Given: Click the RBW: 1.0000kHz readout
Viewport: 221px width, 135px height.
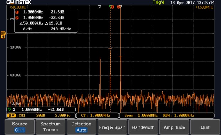Looking at the screenshot, I should pos(179,115).
